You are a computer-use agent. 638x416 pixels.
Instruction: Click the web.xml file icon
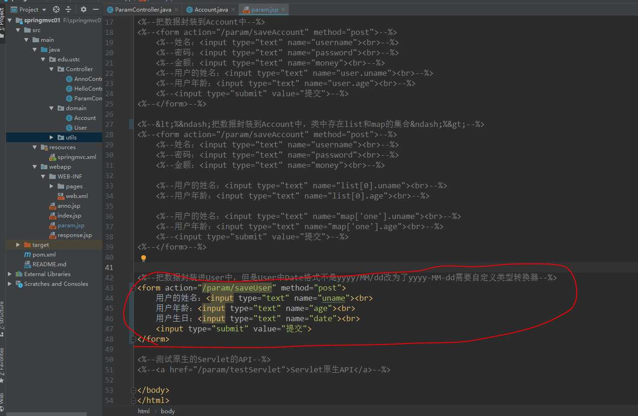point(61,196)
